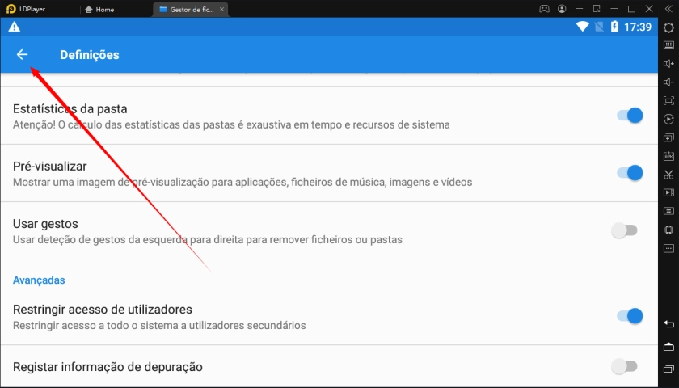Tap Android recent apps button
This screenshot has height=388, width=679.
[x=668, y=369]
